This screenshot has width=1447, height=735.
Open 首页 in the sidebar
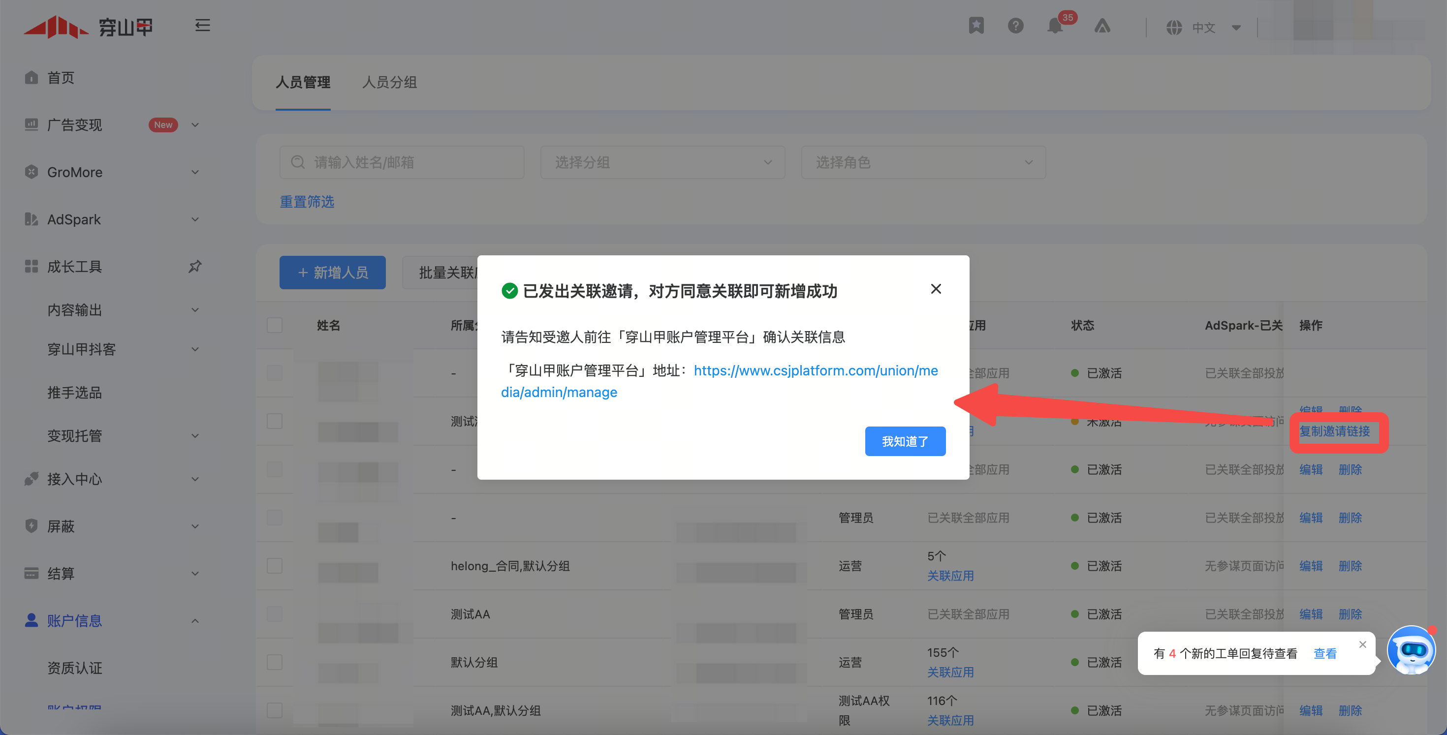61,78
